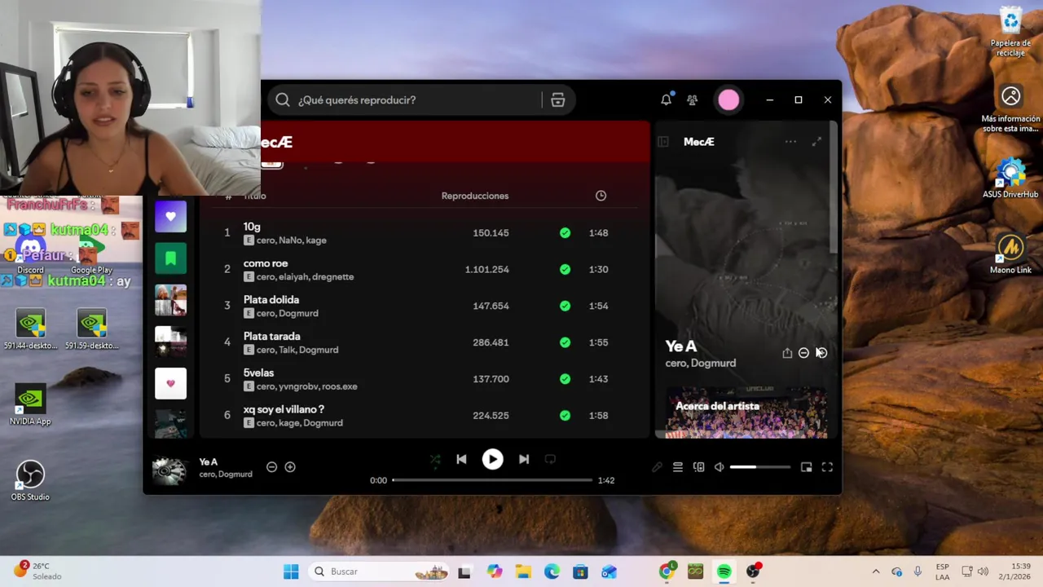The height and width of the screenshot is (587, 1043).
Task: Open the miniplayer icon
Action: point(806,467)
